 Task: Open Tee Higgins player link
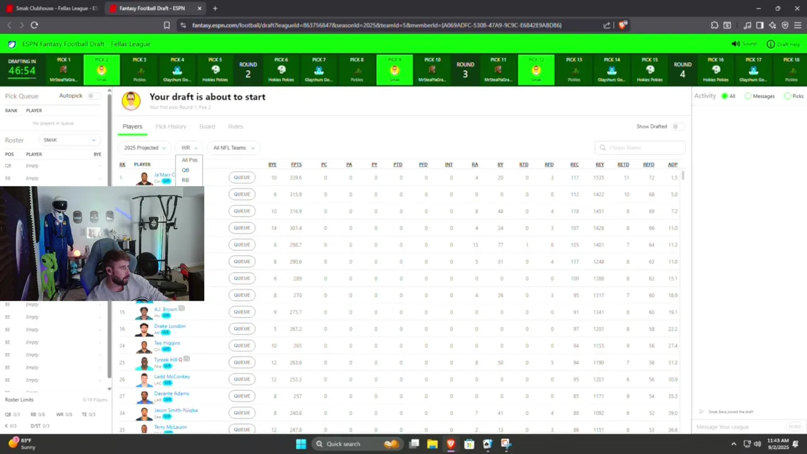coord(167,343)
